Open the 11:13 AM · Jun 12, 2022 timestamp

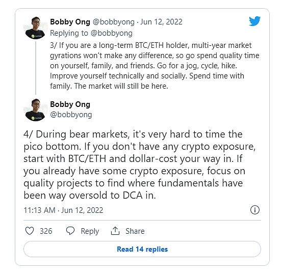[63, 210]
